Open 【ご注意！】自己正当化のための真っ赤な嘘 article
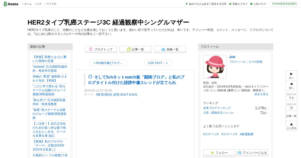This screenshot has height=158, width=301. click(x=49, y=130)
